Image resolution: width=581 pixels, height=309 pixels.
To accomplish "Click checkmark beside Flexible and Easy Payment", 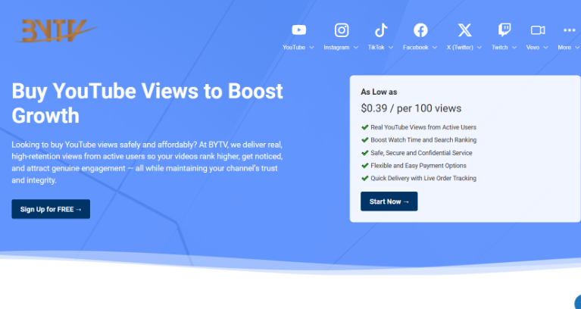I will pyautogui.click(x=364, y=165).
